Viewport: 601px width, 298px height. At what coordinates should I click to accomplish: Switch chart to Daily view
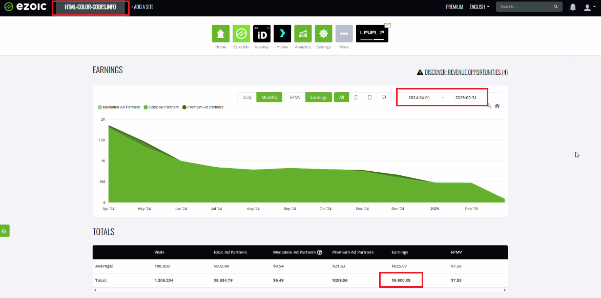[x=247, y=97]
